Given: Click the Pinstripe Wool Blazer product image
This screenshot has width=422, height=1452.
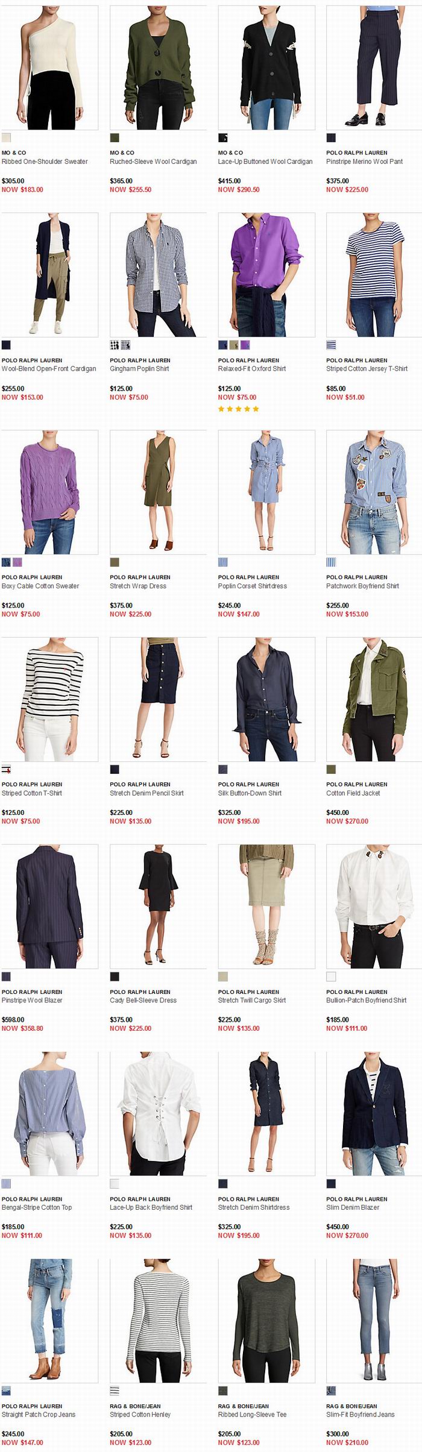Looking at the screenshot, I should click(49, 907).
